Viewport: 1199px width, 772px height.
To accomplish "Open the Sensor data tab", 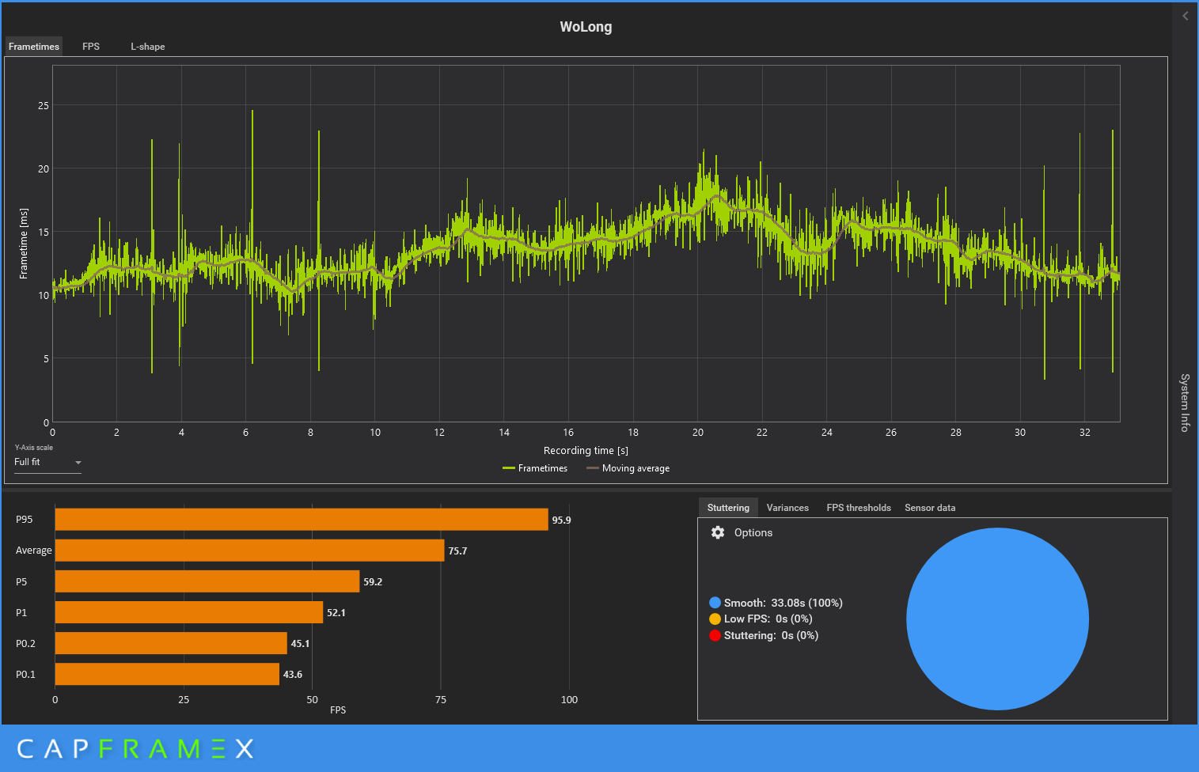I will tap(930, 508).
